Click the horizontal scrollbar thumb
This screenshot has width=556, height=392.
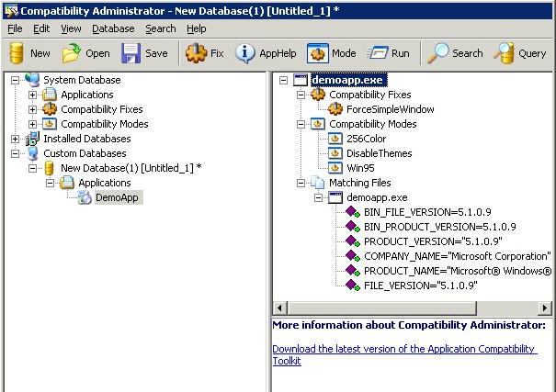tap(381, 308)
